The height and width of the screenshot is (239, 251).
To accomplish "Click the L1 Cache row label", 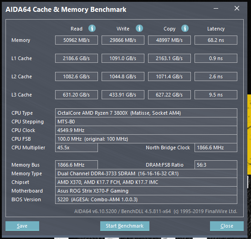I will pyautogui.click(x=21, y=58).
